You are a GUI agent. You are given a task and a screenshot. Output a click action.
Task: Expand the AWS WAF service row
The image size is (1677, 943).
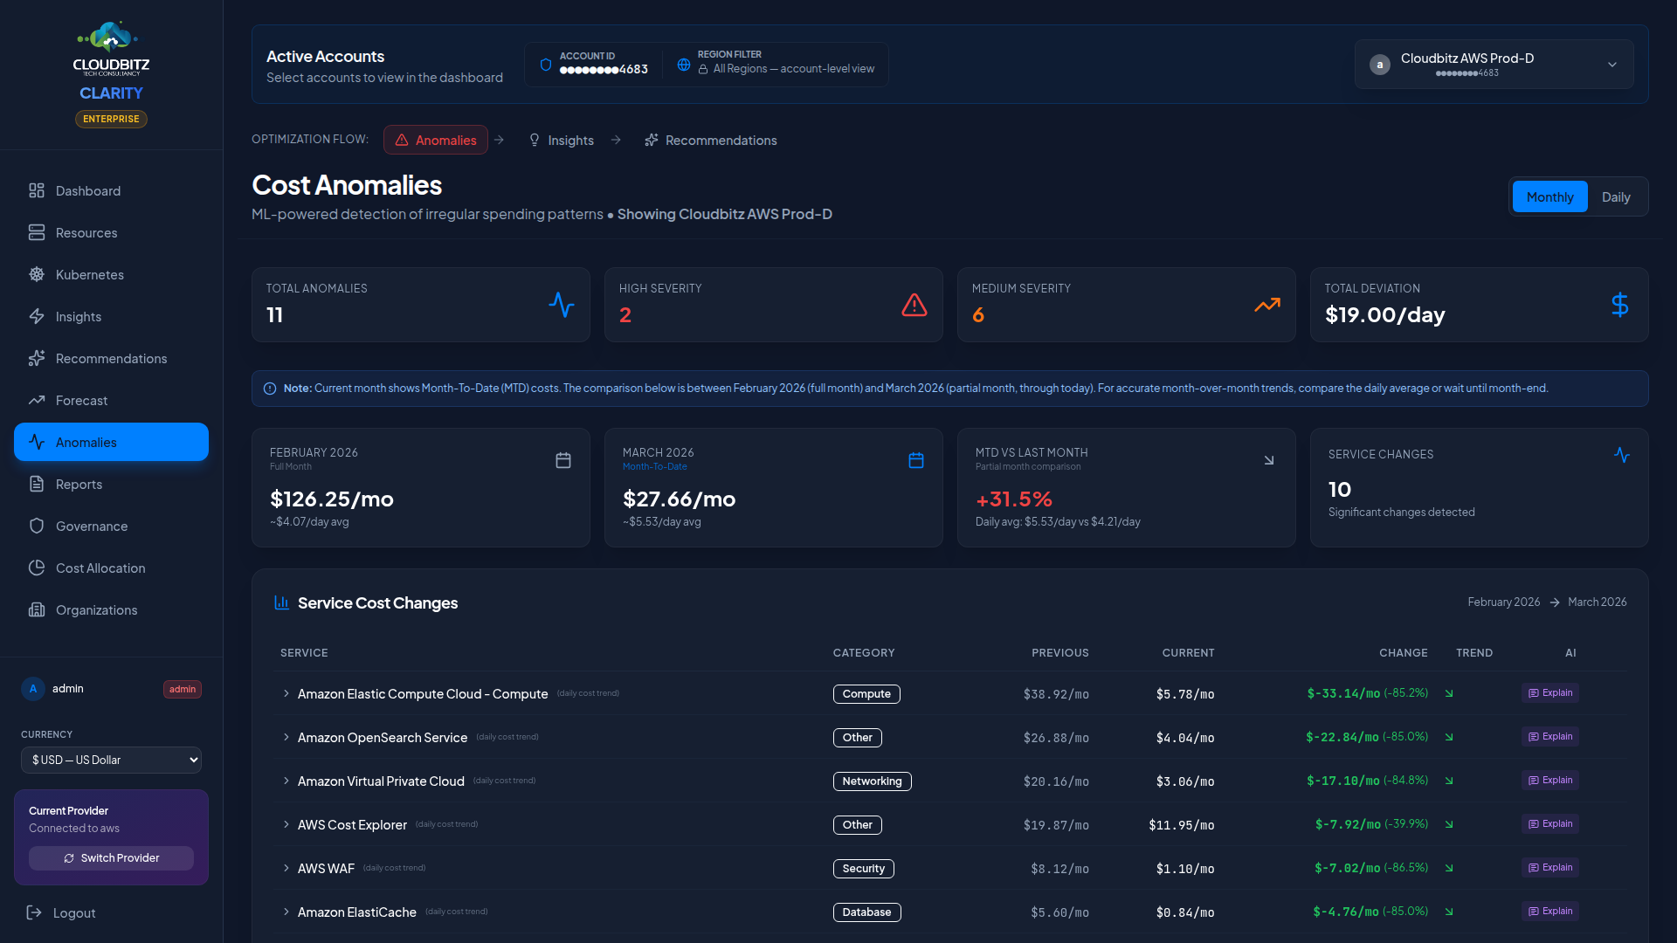[286, 868]
